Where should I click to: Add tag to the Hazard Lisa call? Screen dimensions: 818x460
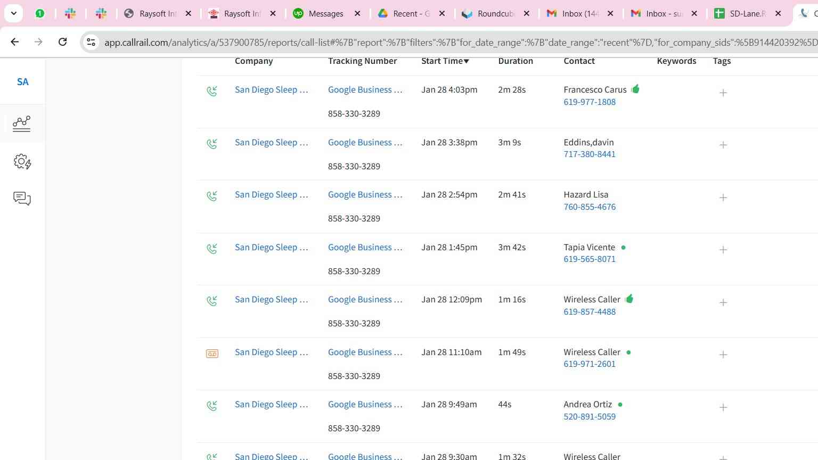723,198
